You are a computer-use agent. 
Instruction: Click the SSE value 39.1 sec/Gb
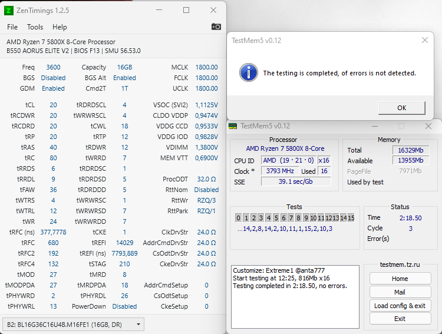[296, 181]
